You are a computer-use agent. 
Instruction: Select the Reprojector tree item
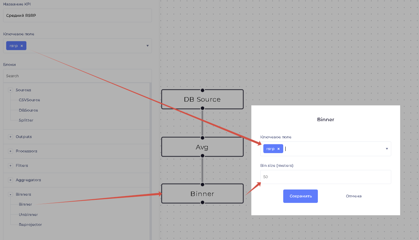(31, 225)
